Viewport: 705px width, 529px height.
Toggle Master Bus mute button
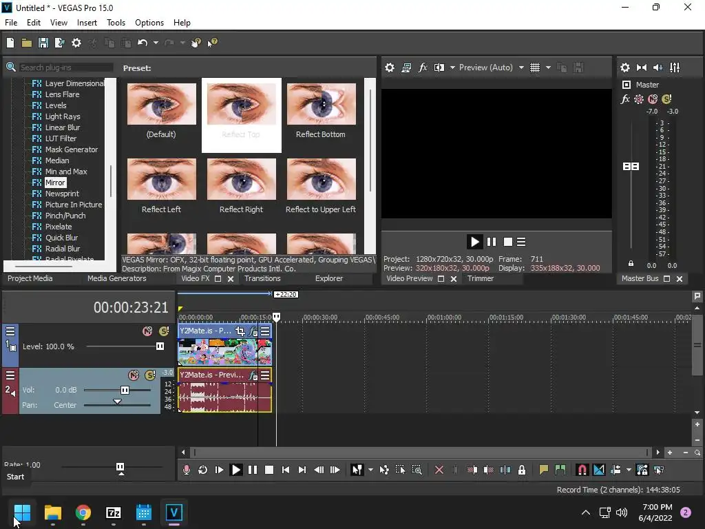[653, 99]
